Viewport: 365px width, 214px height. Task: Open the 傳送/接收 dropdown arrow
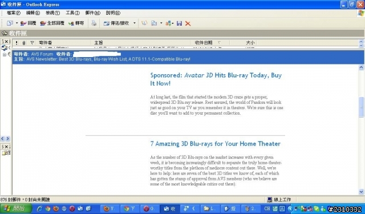point(135,23)
